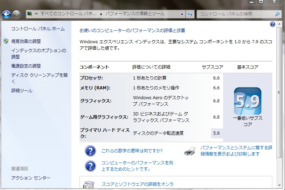Click the greyed Forward arrow button
The height and width of the screenshot is (190, 285).
point(16,14)
